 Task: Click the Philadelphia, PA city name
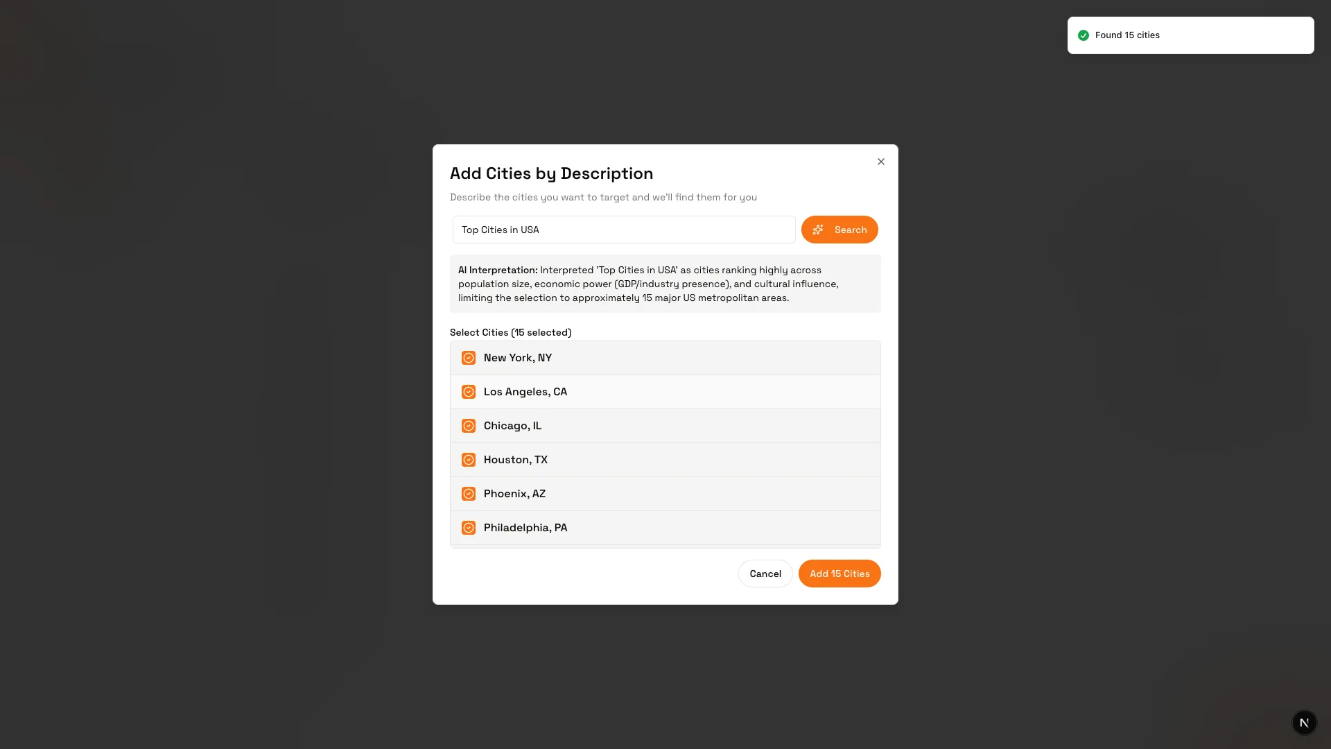pos(525,528)
